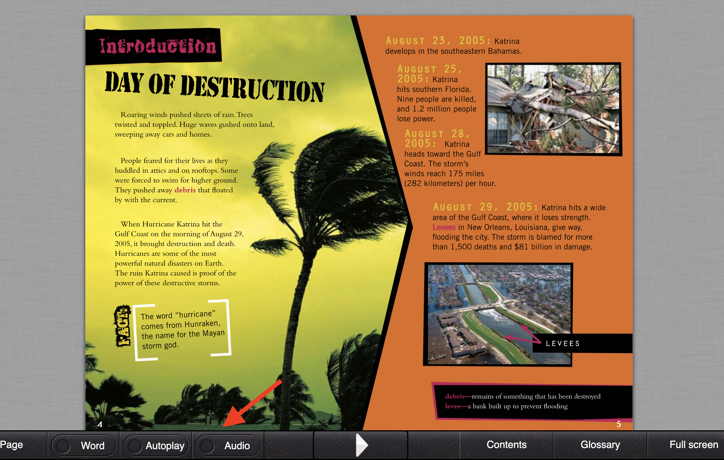Click the paragraph starting 'When Hurricane Katrina hit'

pyautogui.click(x=179, y=253)
